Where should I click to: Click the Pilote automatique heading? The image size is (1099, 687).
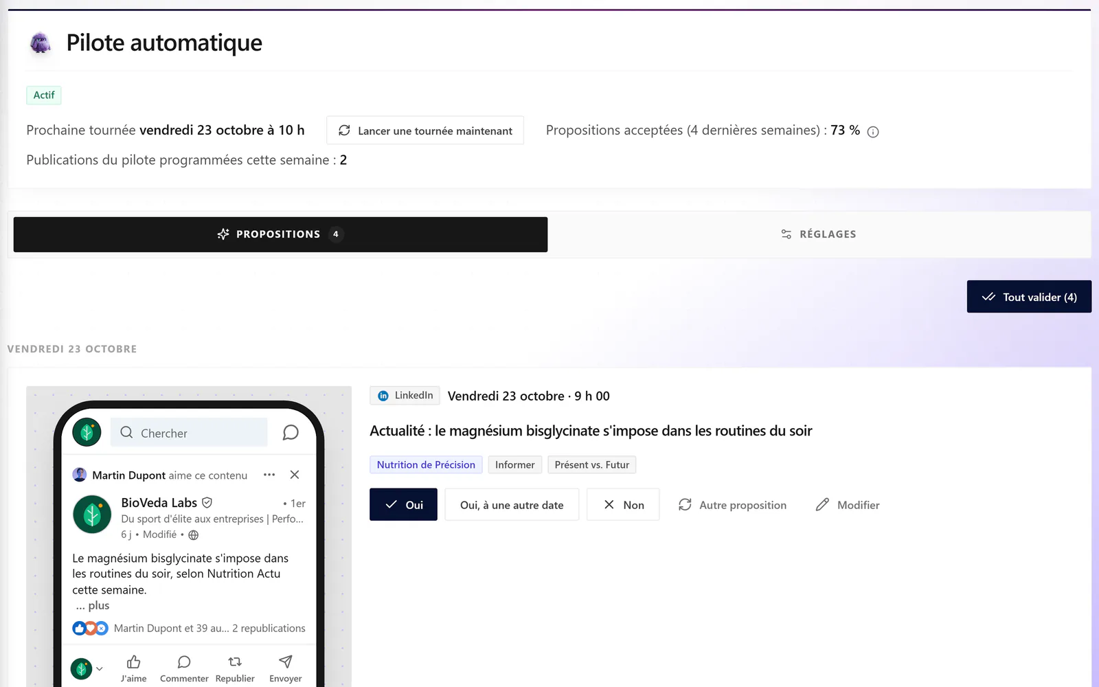coord(164,43)
